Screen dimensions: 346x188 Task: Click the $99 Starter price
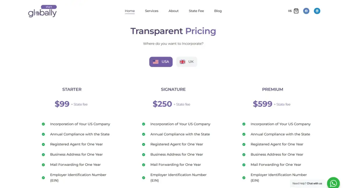pos(62,104)
